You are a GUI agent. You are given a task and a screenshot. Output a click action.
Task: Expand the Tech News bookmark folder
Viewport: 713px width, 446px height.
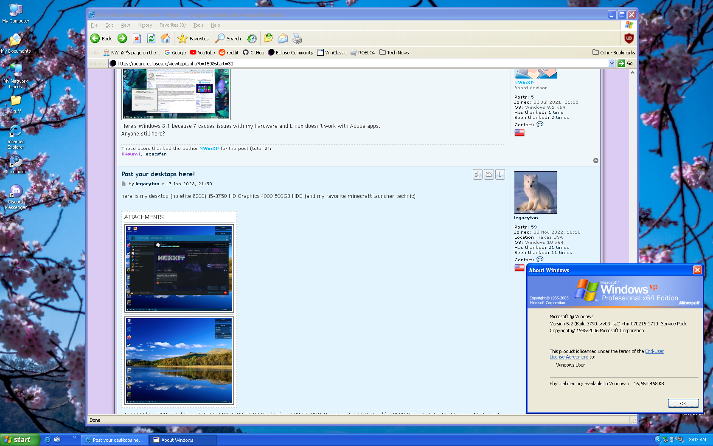[394, 53]
